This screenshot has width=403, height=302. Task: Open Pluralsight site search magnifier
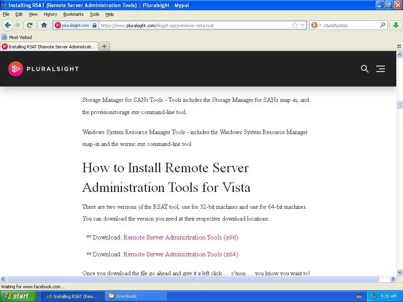tap(364, 68)
